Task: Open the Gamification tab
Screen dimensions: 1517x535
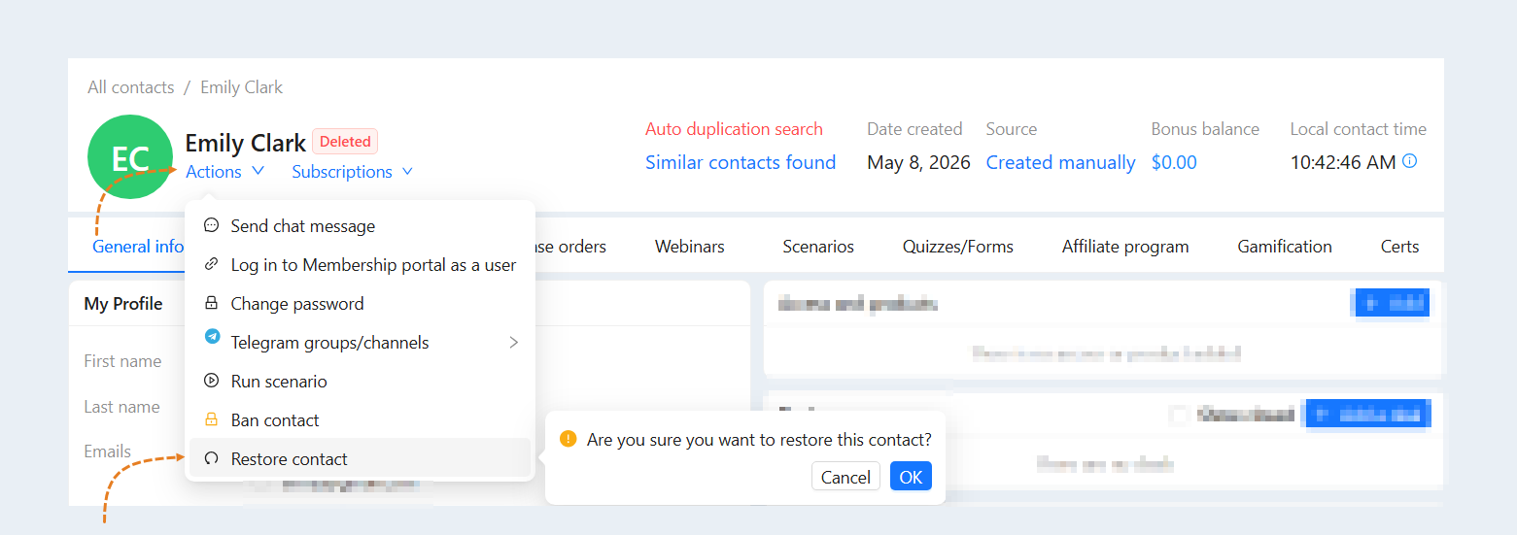Action: 1285,247
